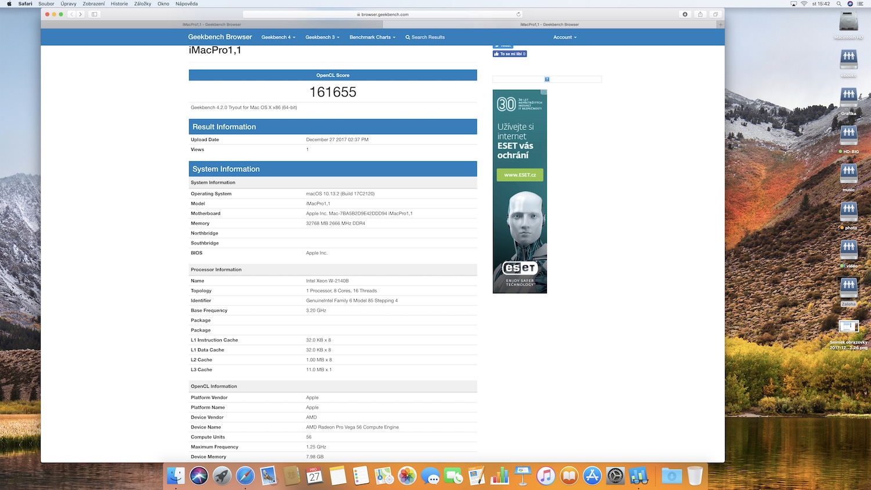Select the video network volume

848,254
